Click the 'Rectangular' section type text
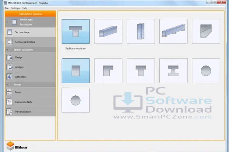The width and height of the screenshot is (229, 152). pos(26,25)
